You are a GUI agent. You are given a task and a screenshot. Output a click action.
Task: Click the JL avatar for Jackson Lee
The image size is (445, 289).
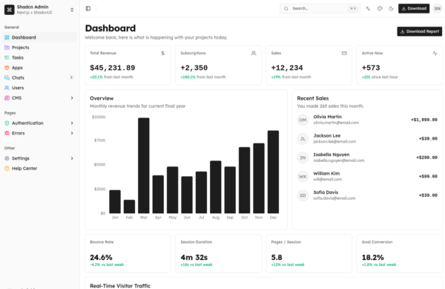pyautogui.click(x=303, y=139)
